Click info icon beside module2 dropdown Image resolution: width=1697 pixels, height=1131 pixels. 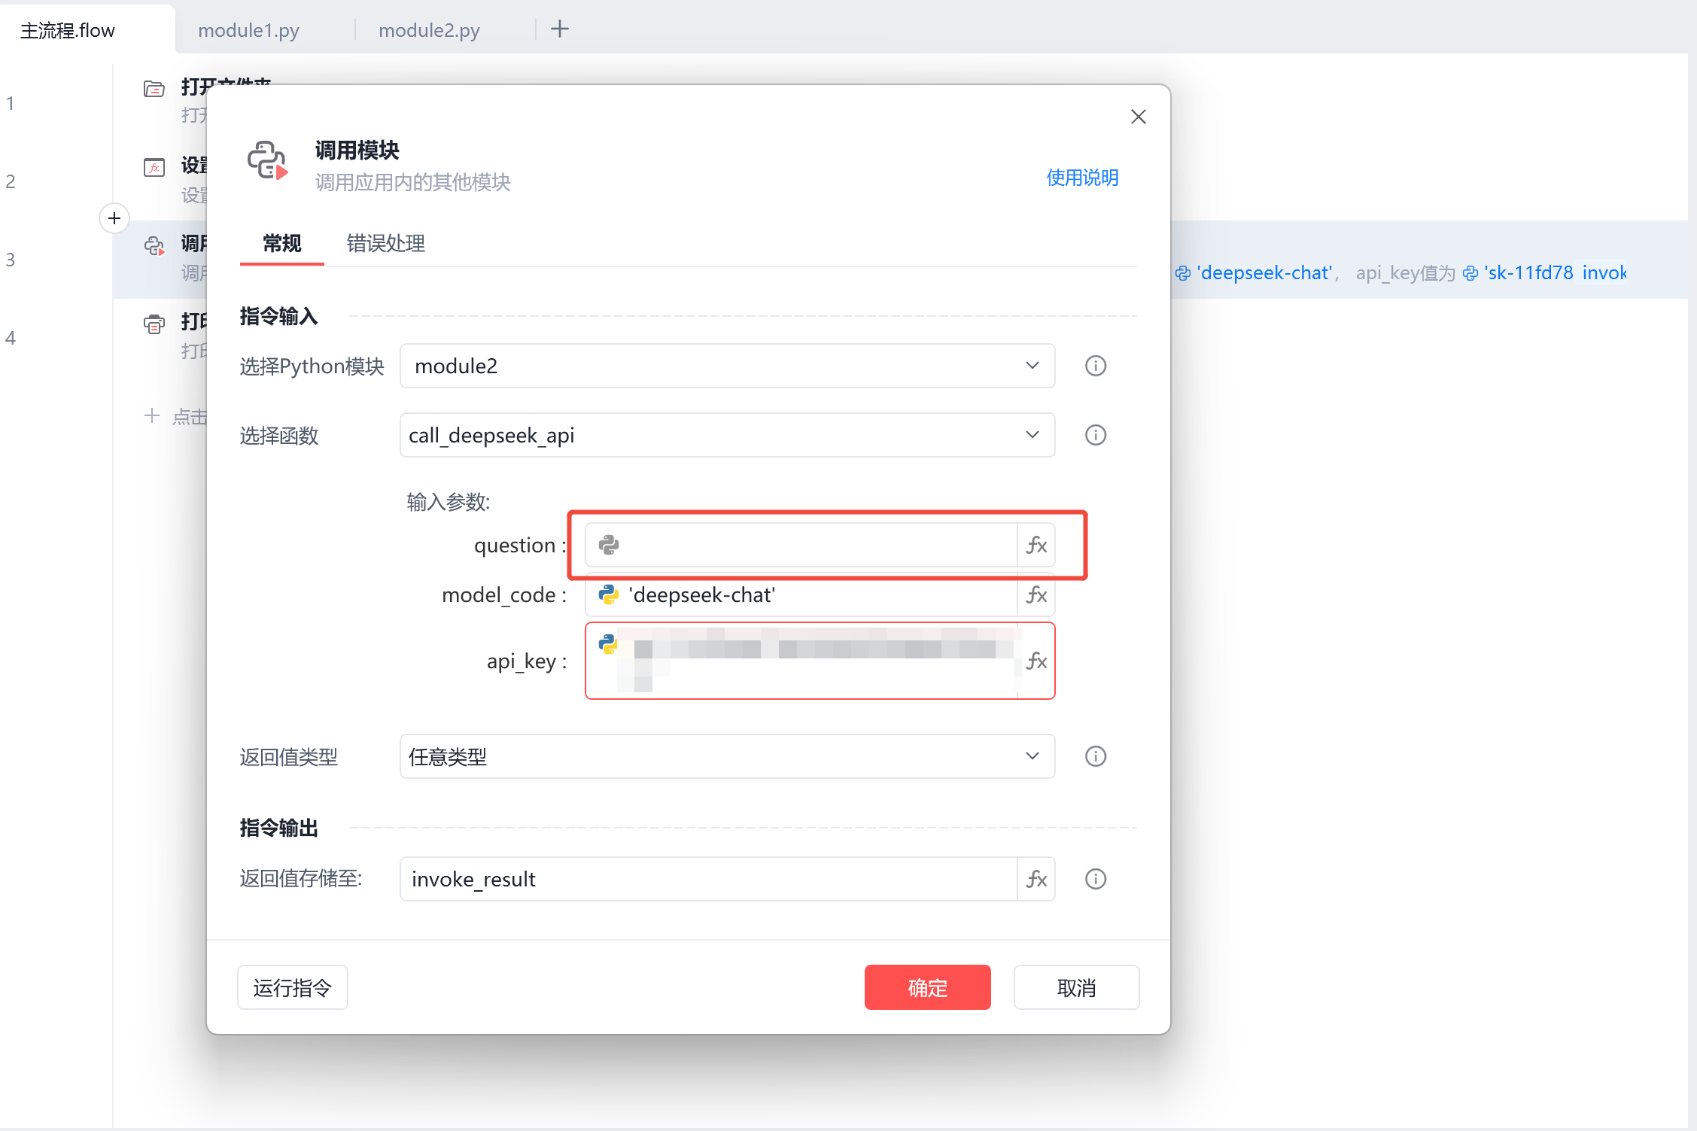point(1095,366)
